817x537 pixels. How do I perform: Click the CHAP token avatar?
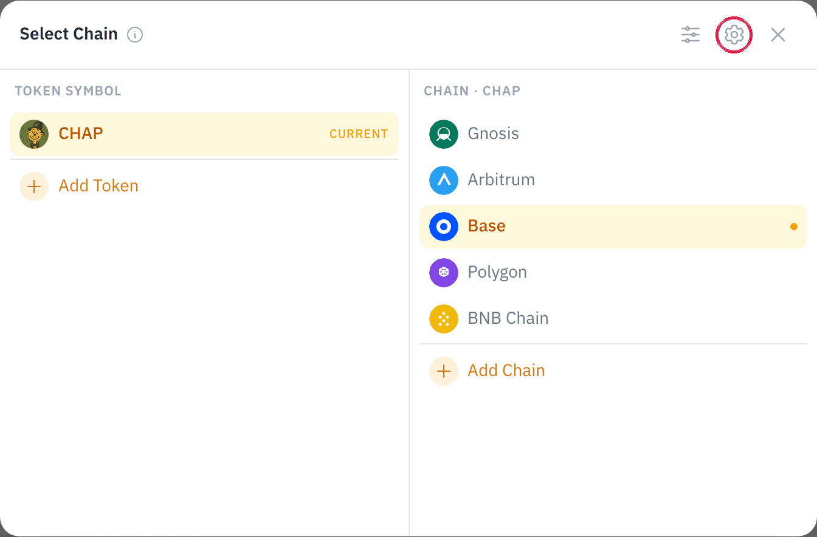(34, 134)
